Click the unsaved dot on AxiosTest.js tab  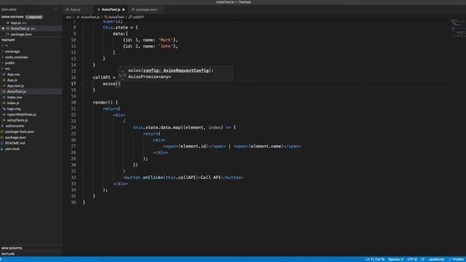coord(123,9)
